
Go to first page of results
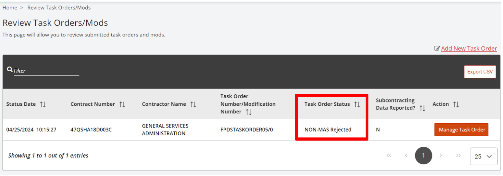click(389, 156)
